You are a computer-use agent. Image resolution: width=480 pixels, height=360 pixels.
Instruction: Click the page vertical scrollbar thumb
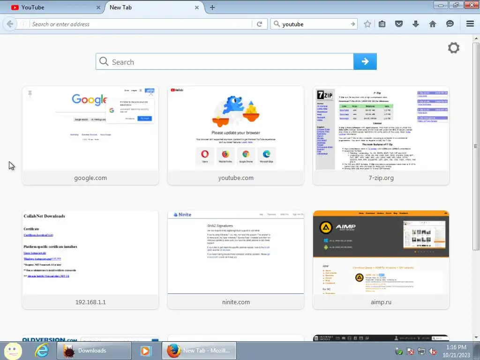(476, 146)
